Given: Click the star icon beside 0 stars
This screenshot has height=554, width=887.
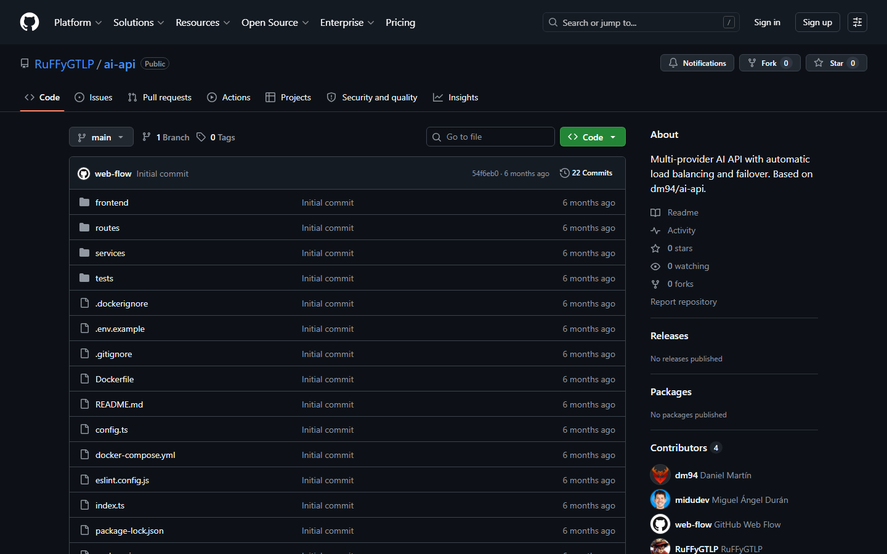Looking at the screenshot, I should [655, 248].
